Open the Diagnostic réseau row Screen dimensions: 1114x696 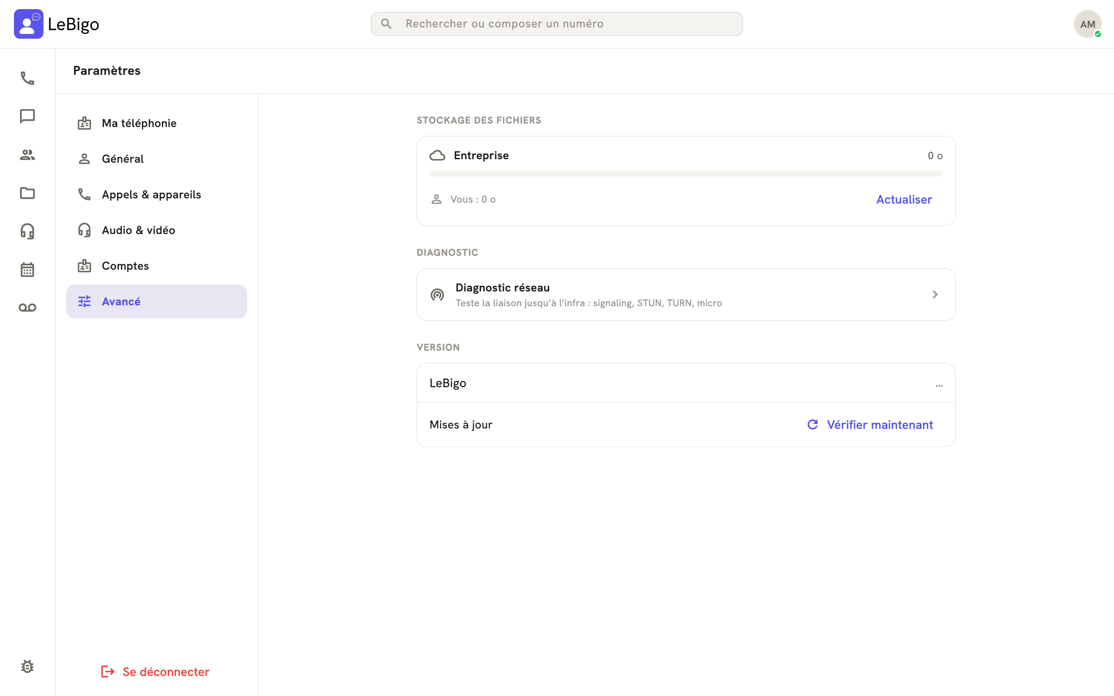pyautogui.click(x=686, y=294)
